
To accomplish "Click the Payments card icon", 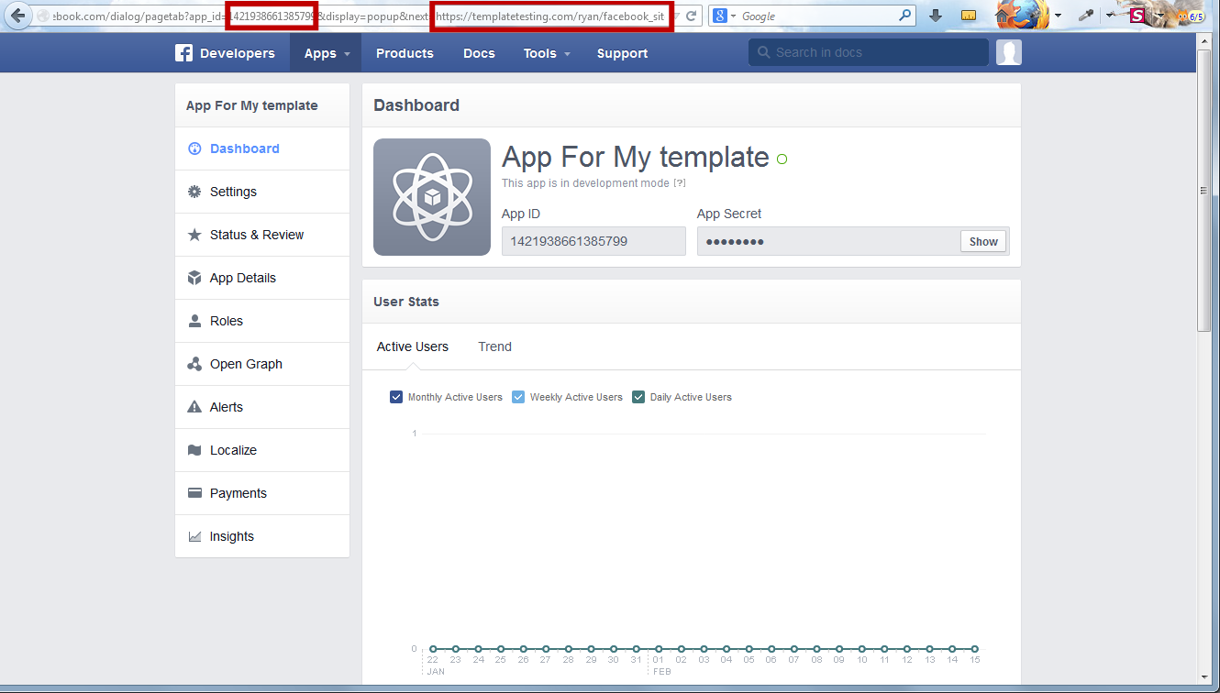I will pyautogui.click(x=194, y=493).
